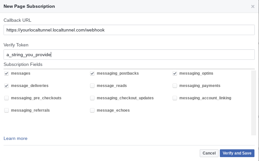This screenshot has width=259, height=161.
Task: Select the messaging_account_linking checkbox
Action: 175,98
